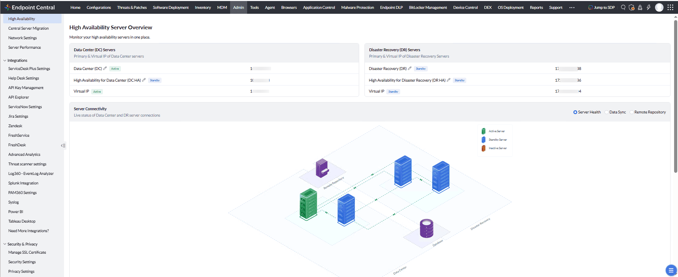Open Software Deployment menu
This screenshot has width=678, height=277.
(171, 7)
